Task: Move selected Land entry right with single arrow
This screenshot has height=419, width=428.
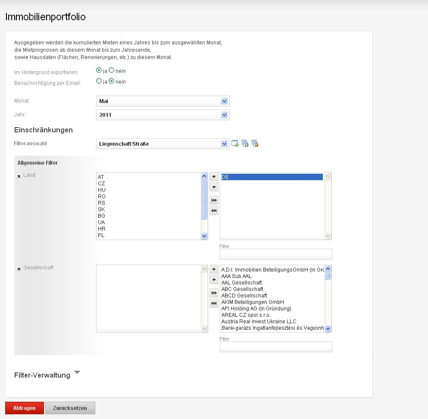Action: [214, 177]
